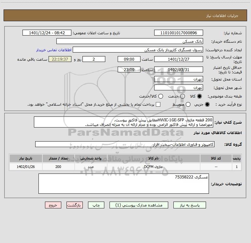The height and width of the screenshot is (243, 251).
Task: Click the requester field رسول عسگری
Action: tap(138, 50)
